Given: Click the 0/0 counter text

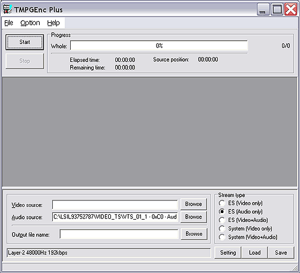Looking at the screenshot, I should 286,46.
